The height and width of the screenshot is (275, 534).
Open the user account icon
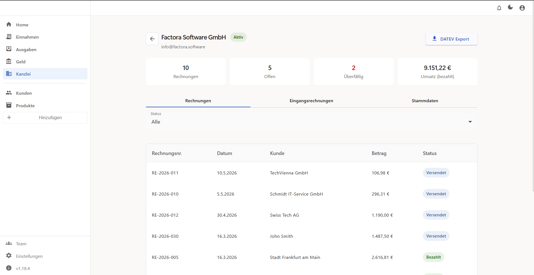(522, 8)
